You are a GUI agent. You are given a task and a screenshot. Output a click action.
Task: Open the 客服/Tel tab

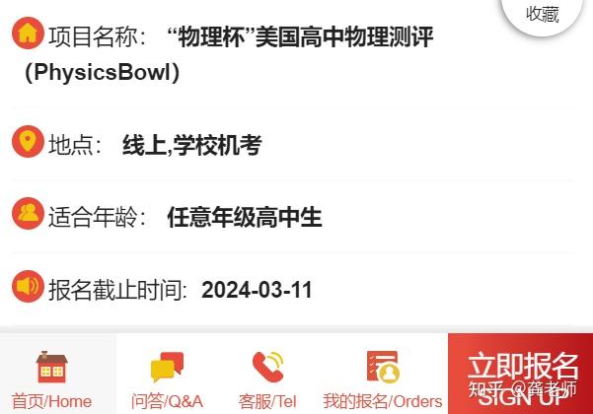tap(267, 374)
